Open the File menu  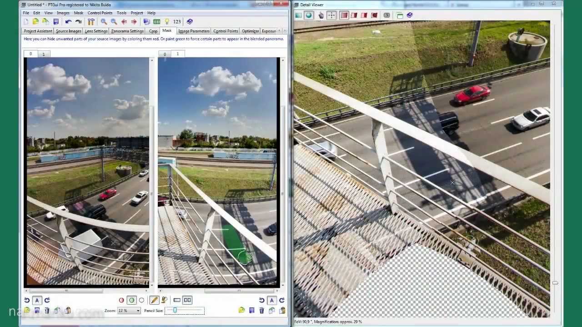tap(26, 13)
